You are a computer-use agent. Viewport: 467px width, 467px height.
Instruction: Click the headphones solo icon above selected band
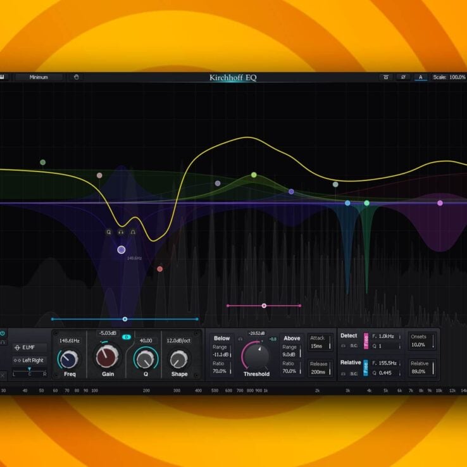pyautogui.click(x=121, y=232)
